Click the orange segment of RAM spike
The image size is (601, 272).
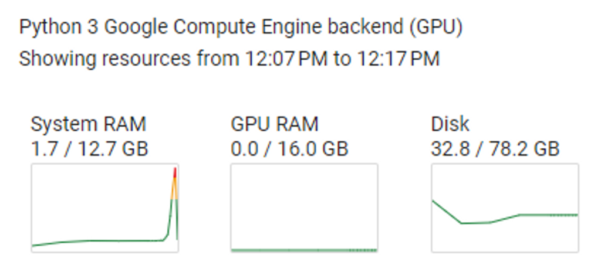tap(174, 189)
